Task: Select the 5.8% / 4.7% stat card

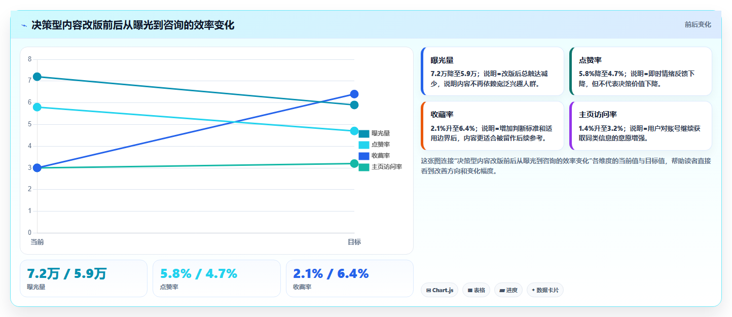Action: coord(216,278)
